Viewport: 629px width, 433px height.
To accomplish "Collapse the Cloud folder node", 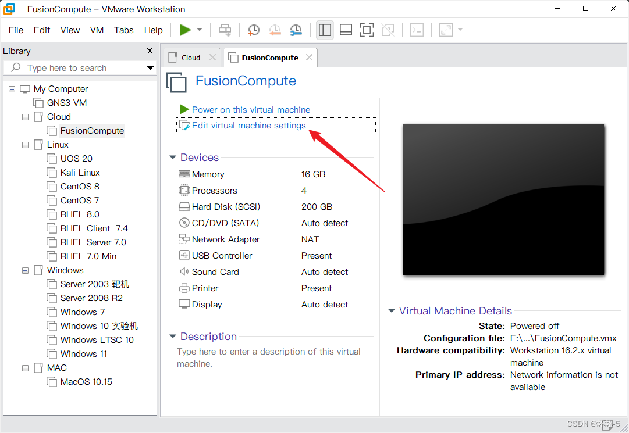I will point(25,117).
